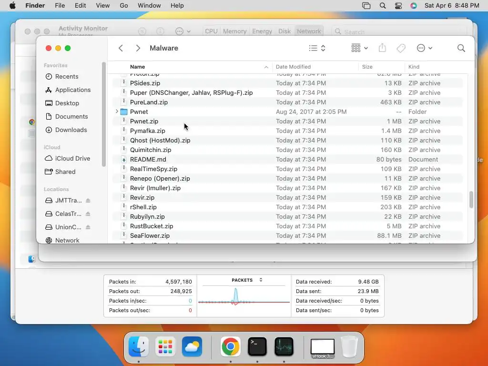Go back in Finder navigation
The image size is (488, 366).
121,48
